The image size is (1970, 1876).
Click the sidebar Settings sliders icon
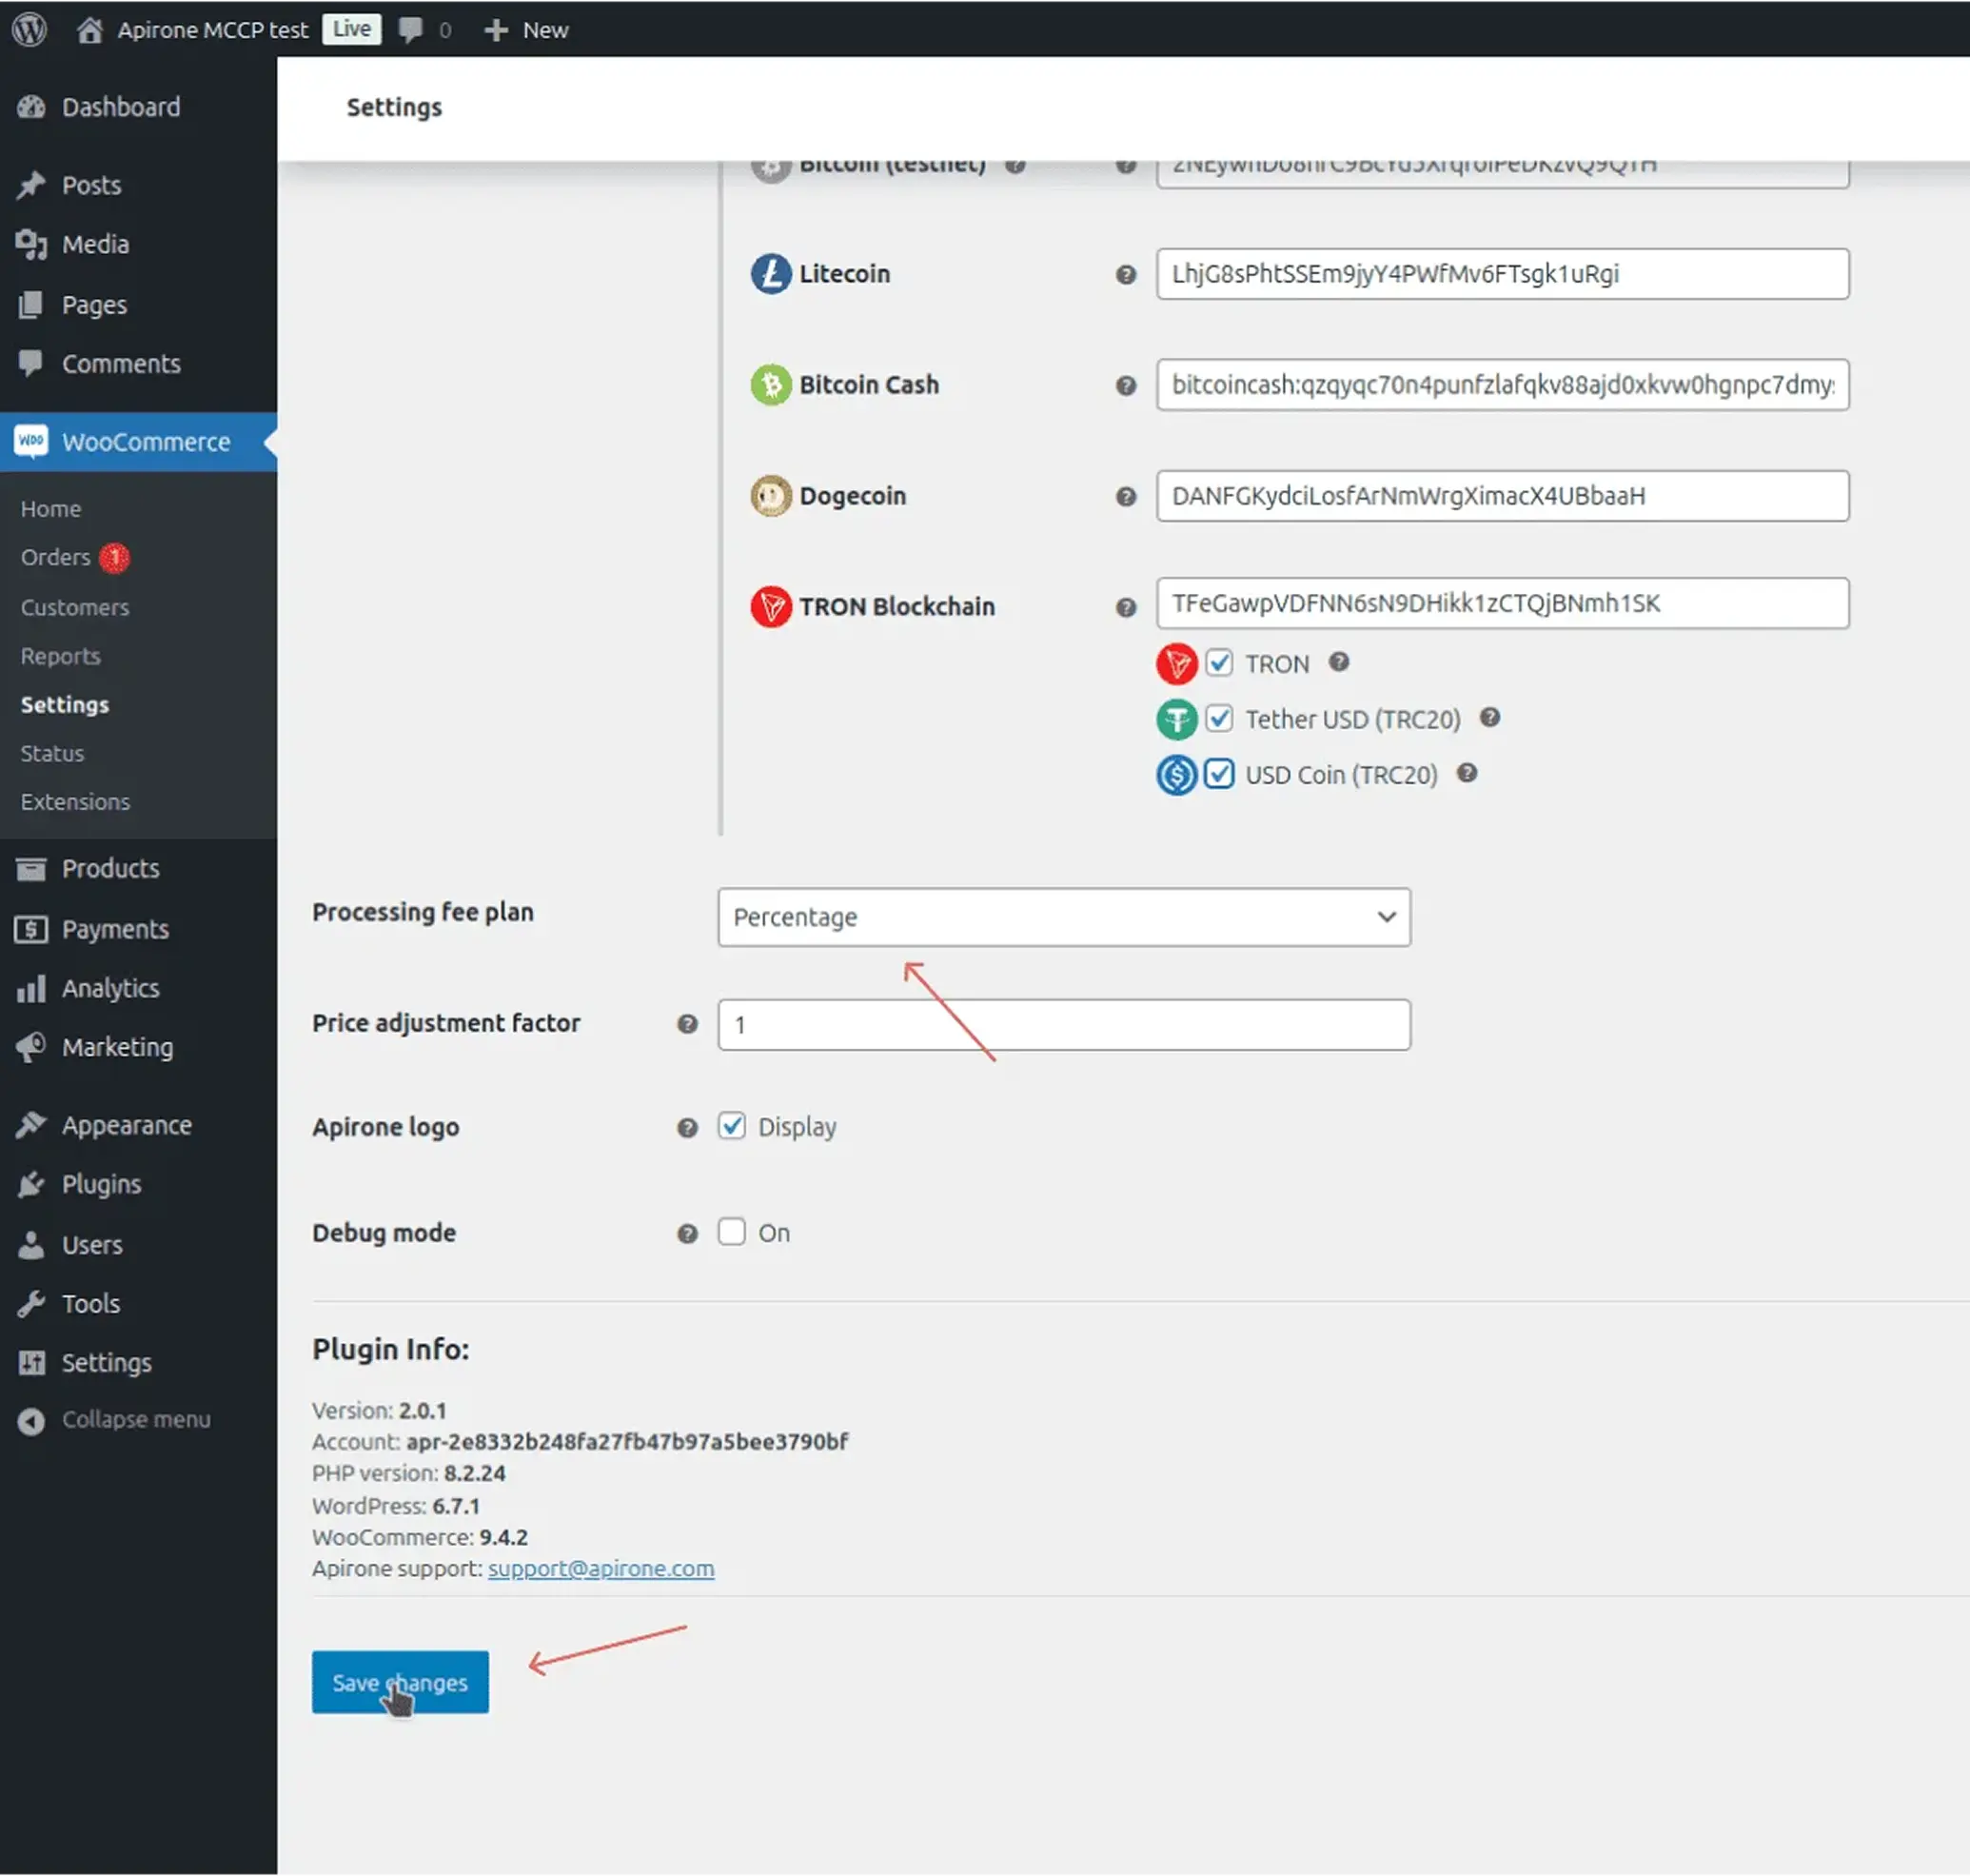tap(31, 1363)
